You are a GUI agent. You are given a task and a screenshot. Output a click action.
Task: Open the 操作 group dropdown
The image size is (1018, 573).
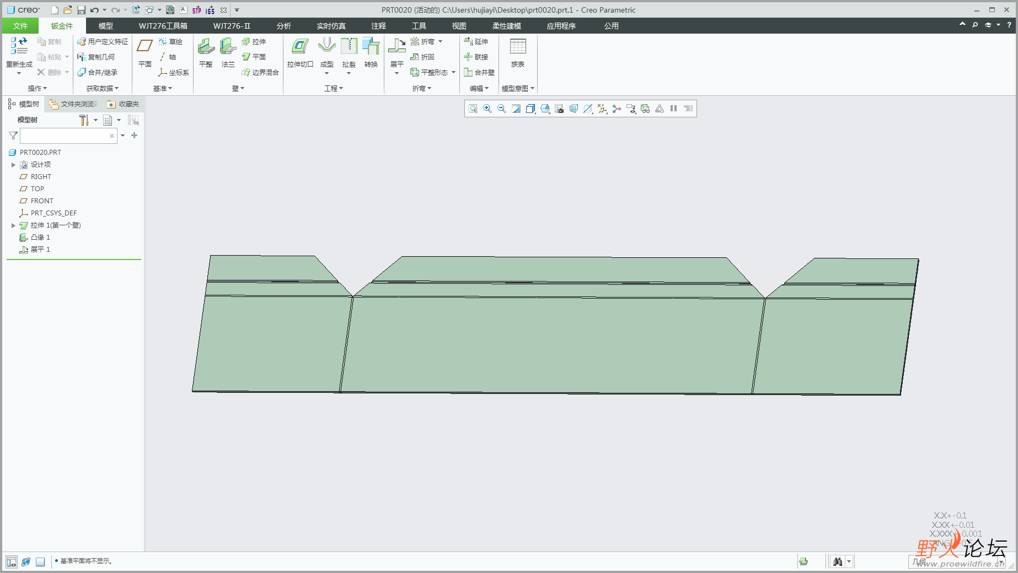click(x=37, y=88)
